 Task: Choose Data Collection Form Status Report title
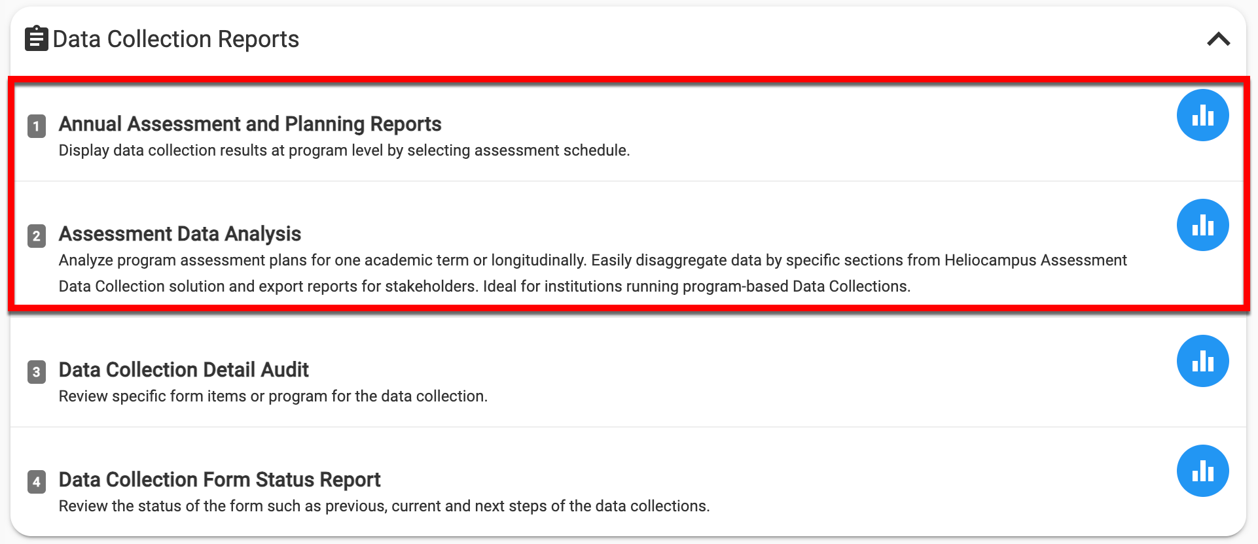(x=219, y=480)
